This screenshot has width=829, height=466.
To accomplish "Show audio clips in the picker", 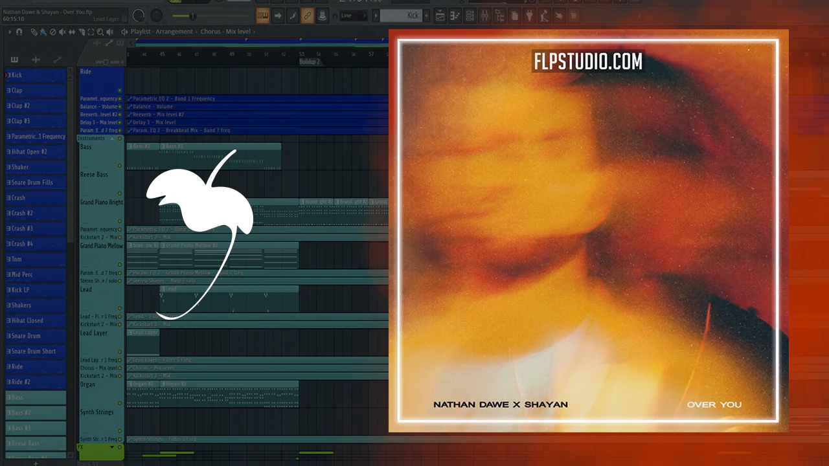I will (36, 60).
